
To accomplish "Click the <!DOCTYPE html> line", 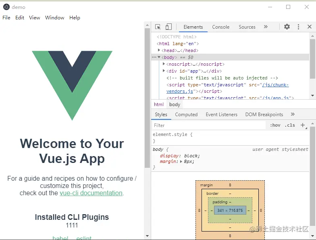I will 177,37.
